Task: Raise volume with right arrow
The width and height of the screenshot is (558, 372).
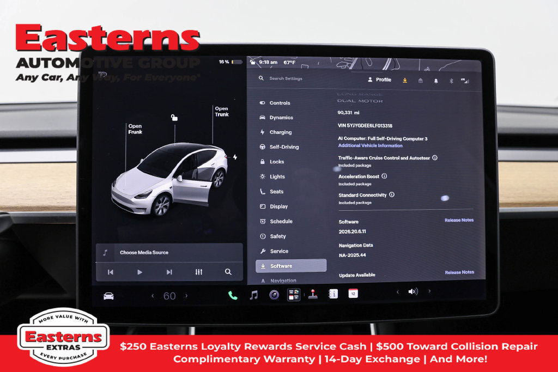Action: [429, 291]
